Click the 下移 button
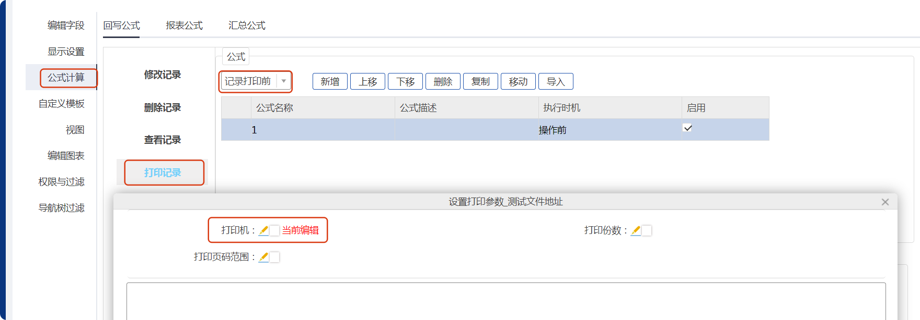 point(405,81)
